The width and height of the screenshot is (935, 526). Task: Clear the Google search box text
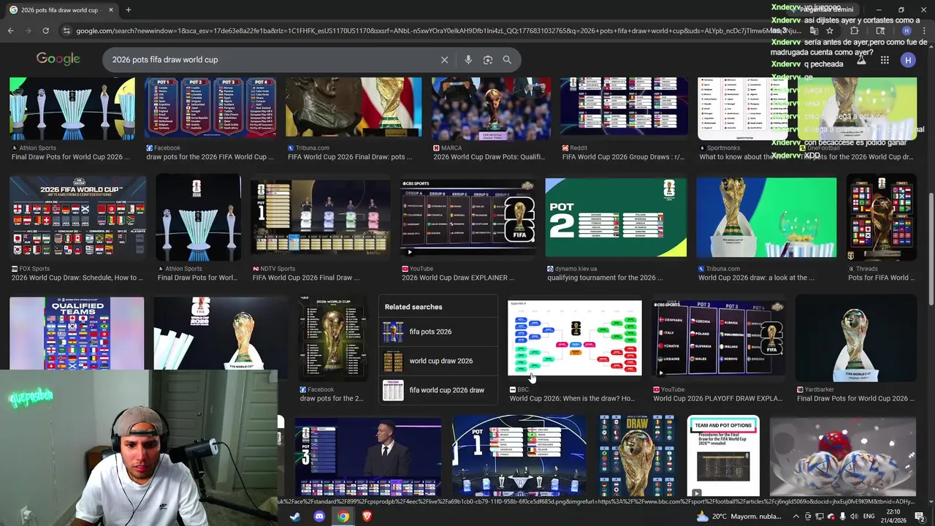(444, 60)
